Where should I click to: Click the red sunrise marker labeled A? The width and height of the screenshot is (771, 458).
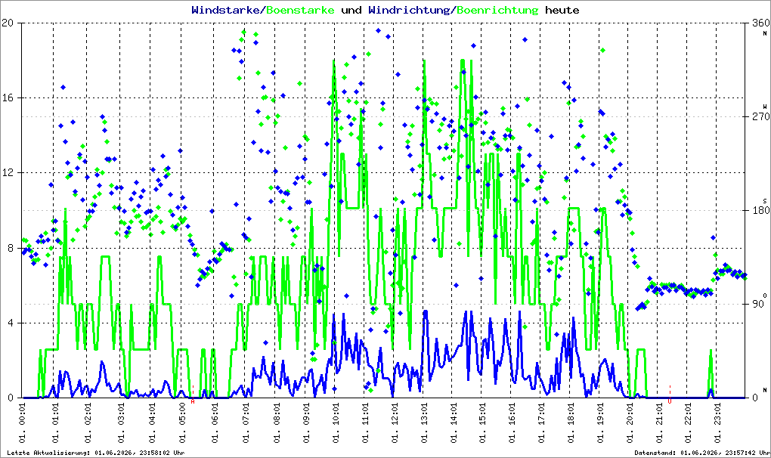point(193,401)
